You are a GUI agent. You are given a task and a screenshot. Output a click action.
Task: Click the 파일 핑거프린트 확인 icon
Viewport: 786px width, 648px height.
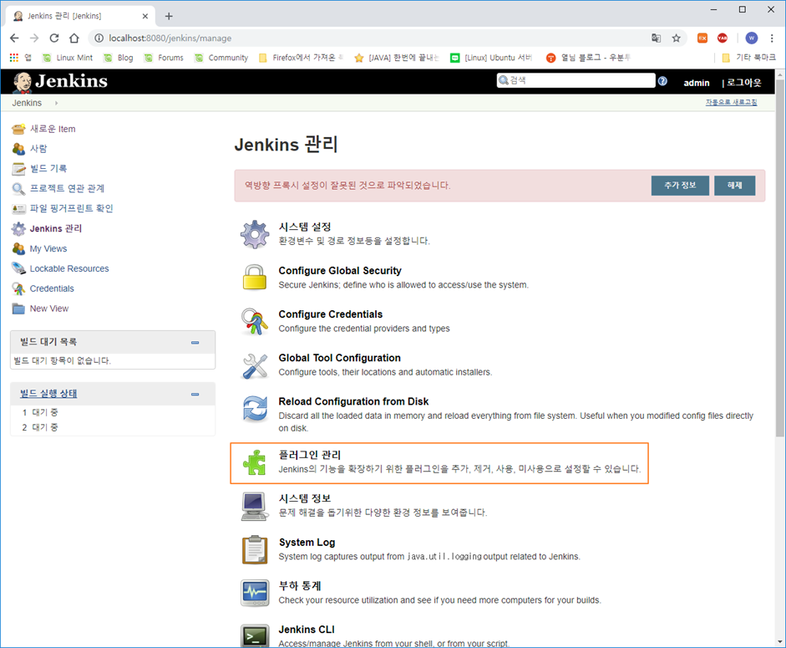coord(18,208)
